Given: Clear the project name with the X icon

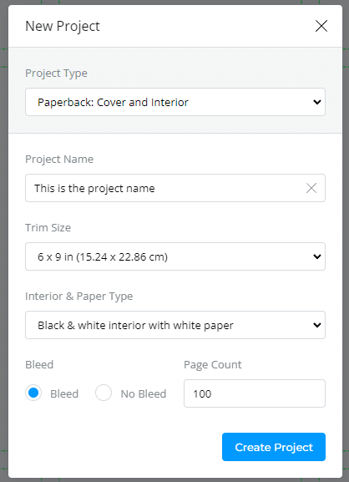Looking at the screenshot, I should click(311, 188).
